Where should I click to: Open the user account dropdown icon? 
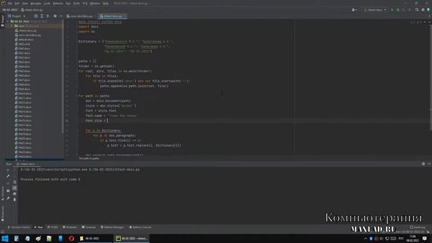point(354,9)
